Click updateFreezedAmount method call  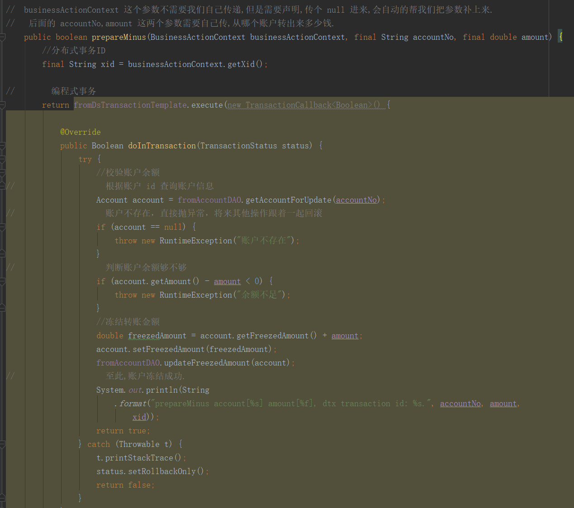(207, 363)
